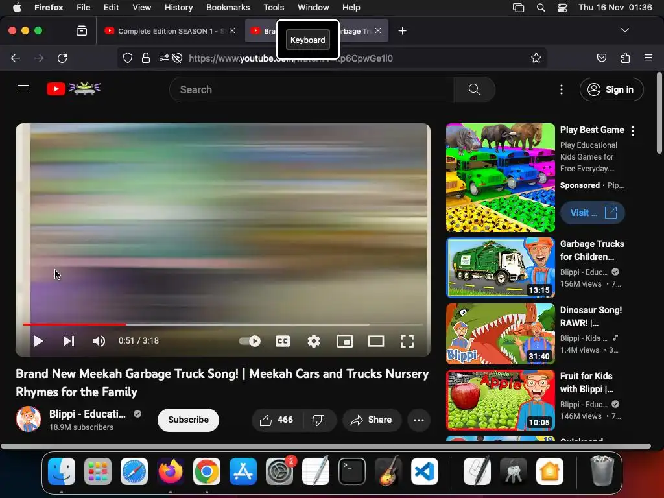Image resolution: width=664 pixels, height=498 pixels.
Task: Open Spotlight search in menu bar
Action: [x=540, y=8]
